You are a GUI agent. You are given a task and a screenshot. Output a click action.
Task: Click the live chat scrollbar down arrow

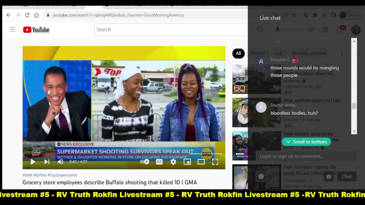tap(354, 131)
